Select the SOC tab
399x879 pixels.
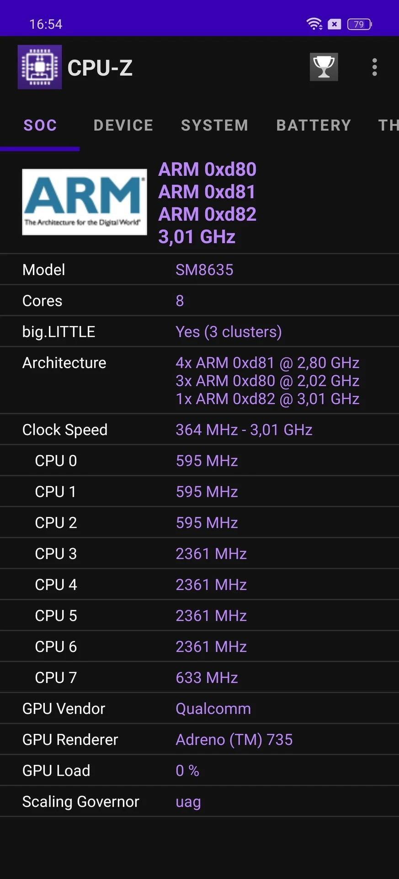40,125
